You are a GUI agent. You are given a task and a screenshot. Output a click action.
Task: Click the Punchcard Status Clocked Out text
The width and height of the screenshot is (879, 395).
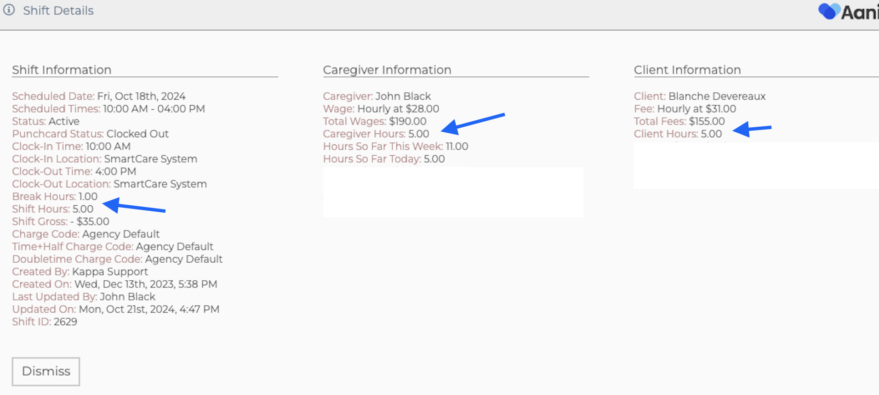pos(137,134)
